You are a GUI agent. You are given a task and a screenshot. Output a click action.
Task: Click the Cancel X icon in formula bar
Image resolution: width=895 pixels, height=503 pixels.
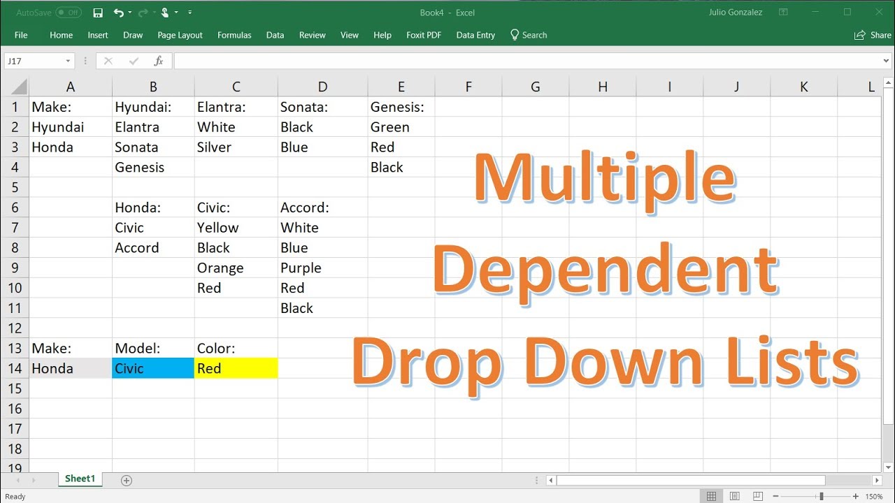(108, 61)
